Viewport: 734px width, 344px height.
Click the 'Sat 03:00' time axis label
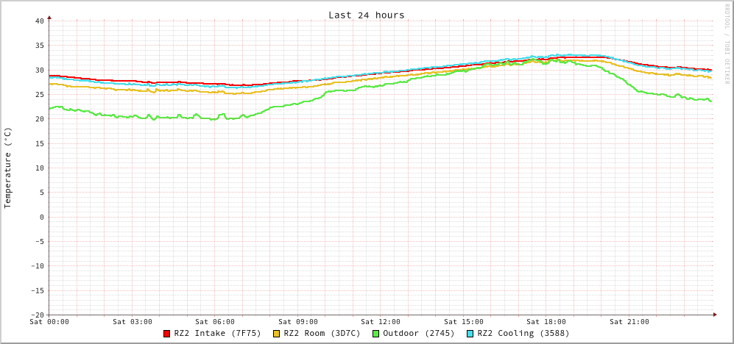point(132,321)
